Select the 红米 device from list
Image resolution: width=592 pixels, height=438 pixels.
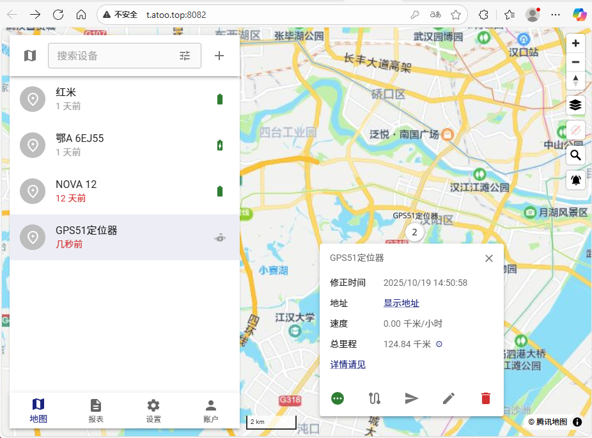click(125, 99)
